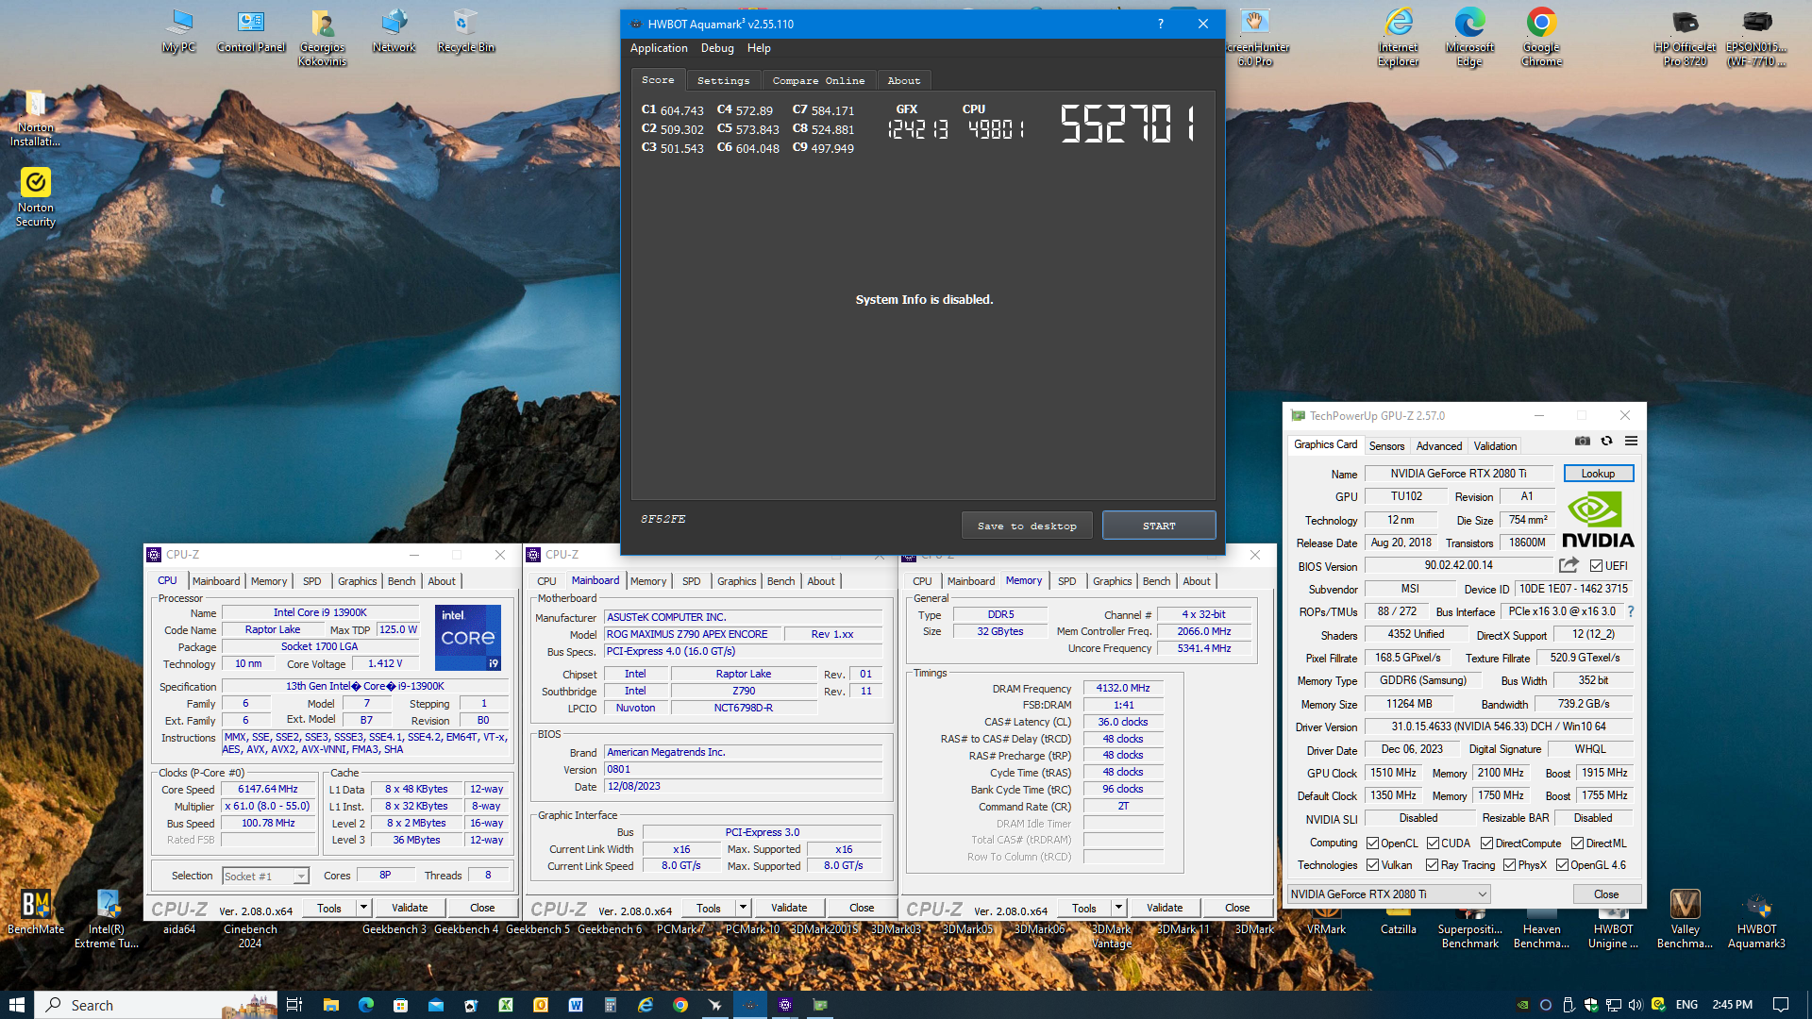
Task: Click the BIOS export share icon in GPU-Z
Action: 1569,565
